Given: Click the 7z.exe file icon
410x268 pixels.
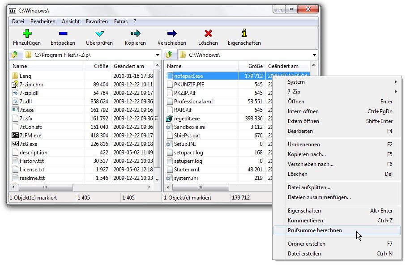Looking at the screenshot, I should (15, 110).
